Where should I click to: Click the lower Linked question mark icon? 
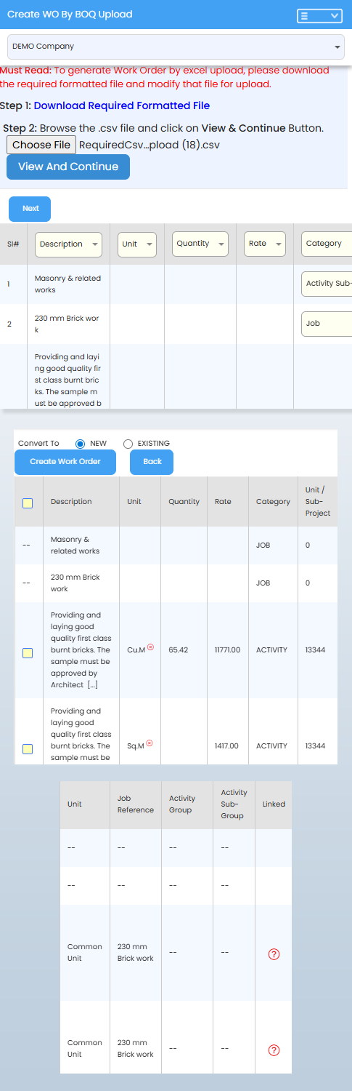point(274,1050)
